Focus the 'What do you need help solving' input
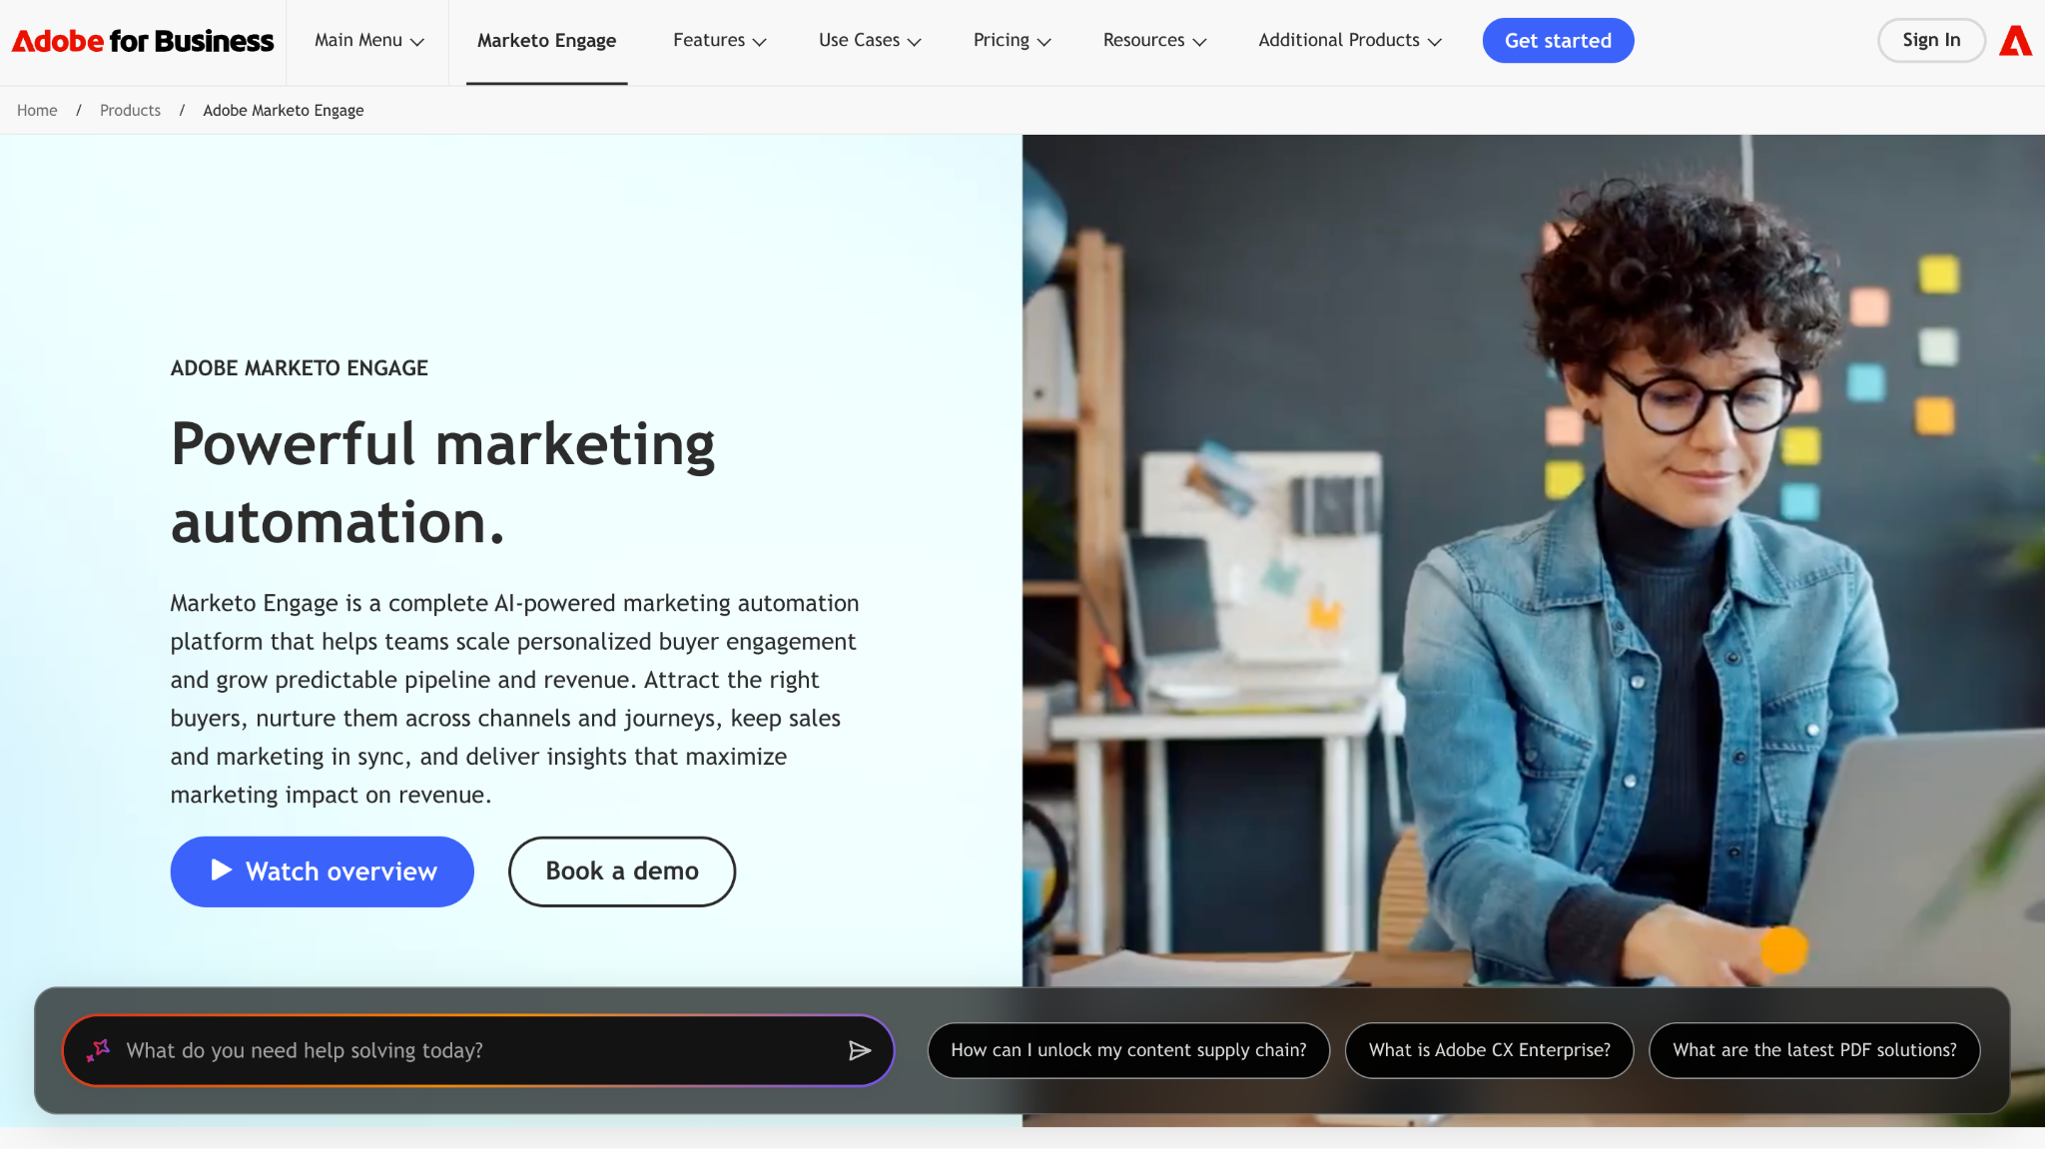Image resolution: width=2045 pixels, height=1149 pixels. tap(478, 1050)
